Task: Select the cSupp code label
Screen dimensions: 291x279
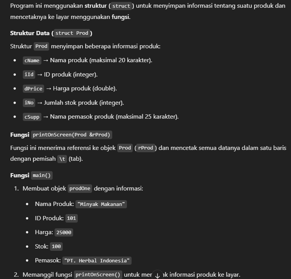Action: point(32,117)
